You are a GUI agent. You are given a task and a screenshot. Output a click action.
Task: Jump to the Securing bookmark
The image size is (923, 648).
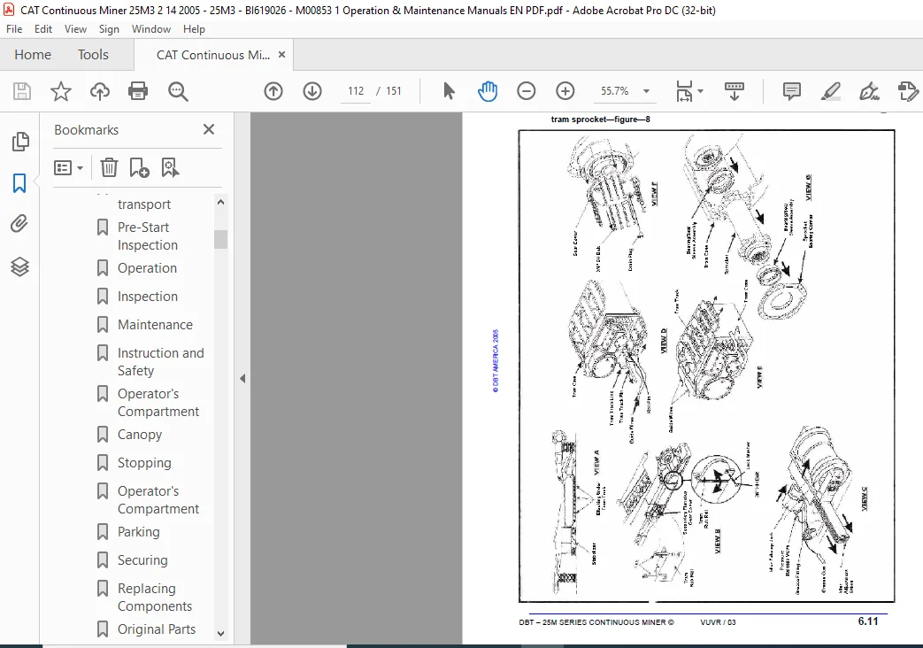(142, 560)
